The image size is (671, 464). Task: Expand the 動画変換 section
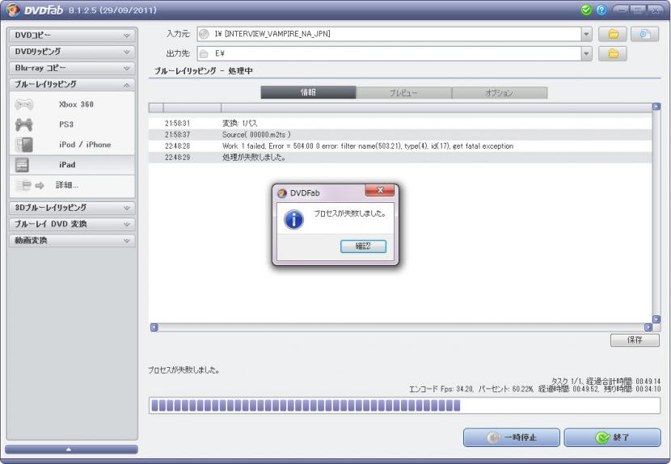[x=72, y=241]
